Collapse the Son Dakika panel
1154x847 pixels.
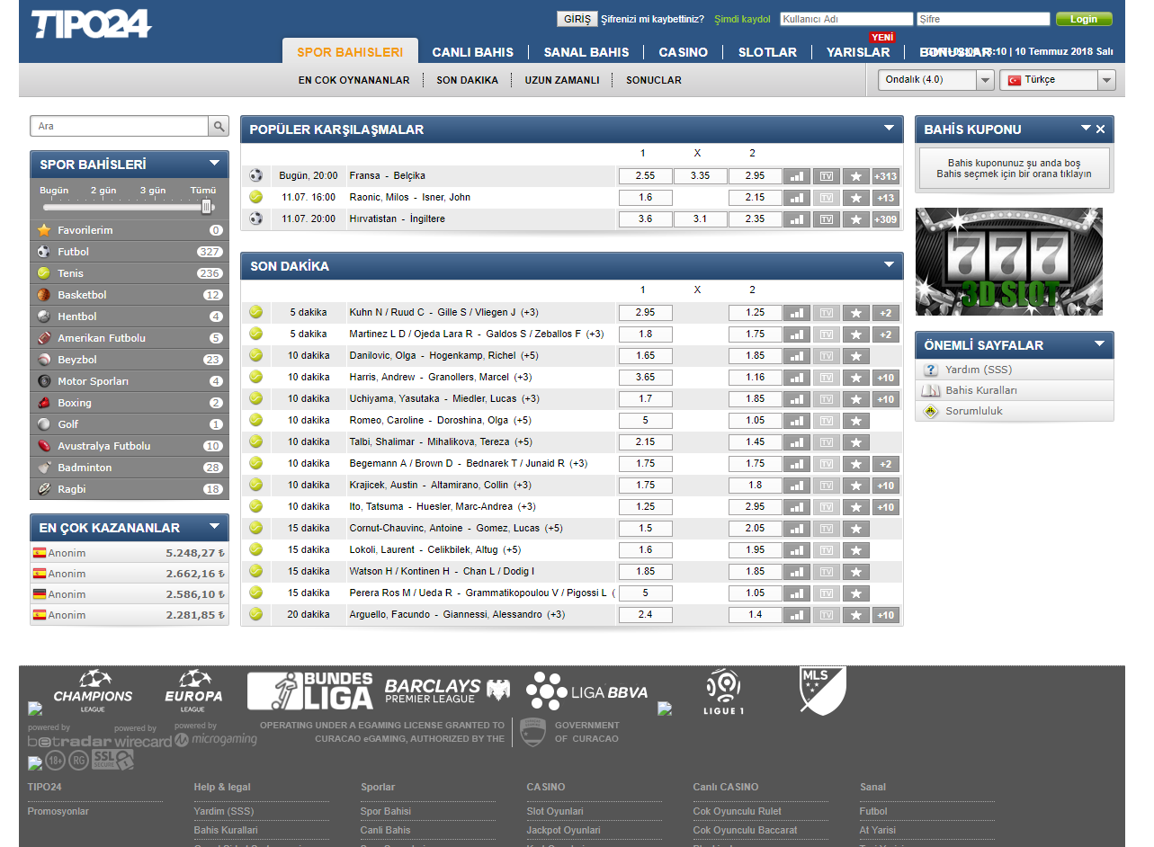tap(889, 264)
